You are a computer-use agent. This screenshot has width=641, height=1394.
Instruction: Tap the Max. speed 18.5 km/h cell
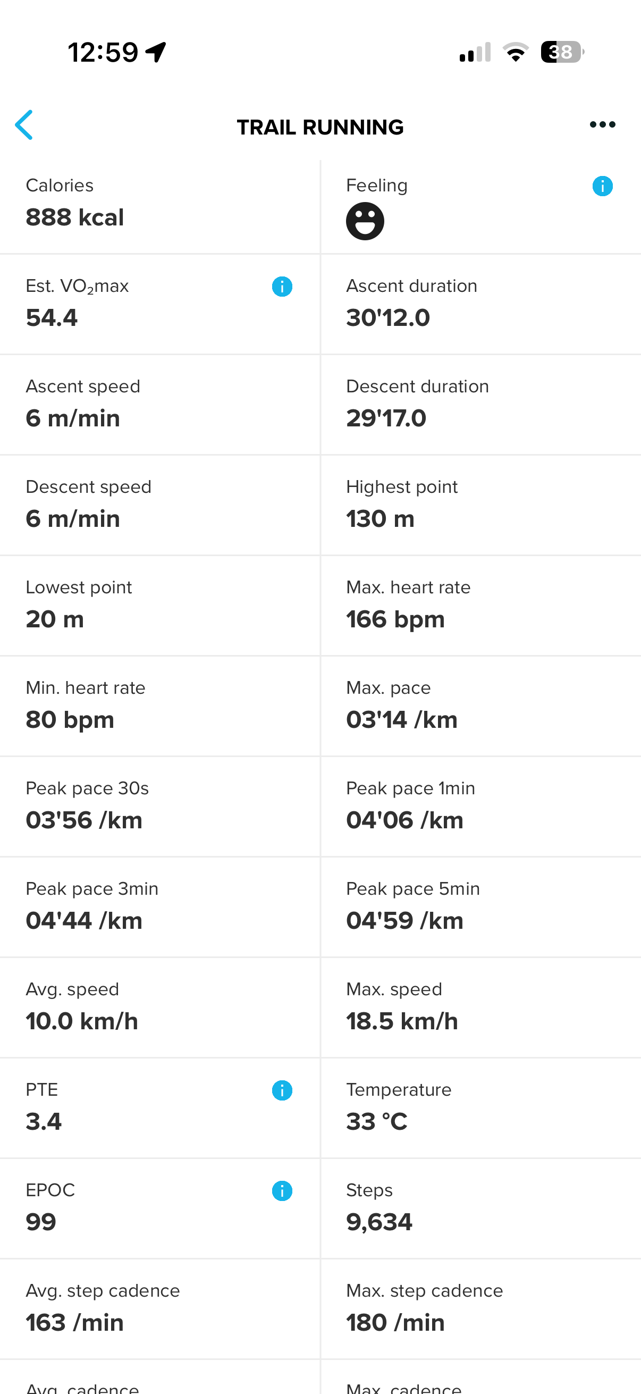click(x=480, y=1007)
